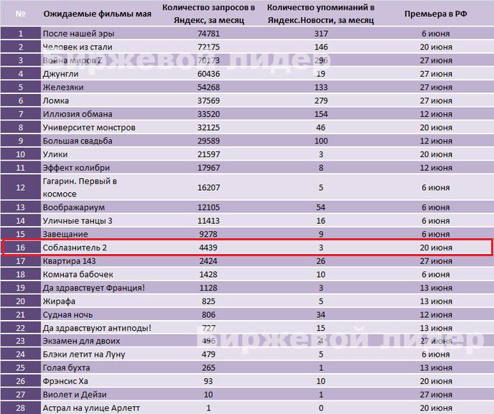Select the film title 'Завещание'
Viewport: 494px width, 414px height.
tap(65, 234)
